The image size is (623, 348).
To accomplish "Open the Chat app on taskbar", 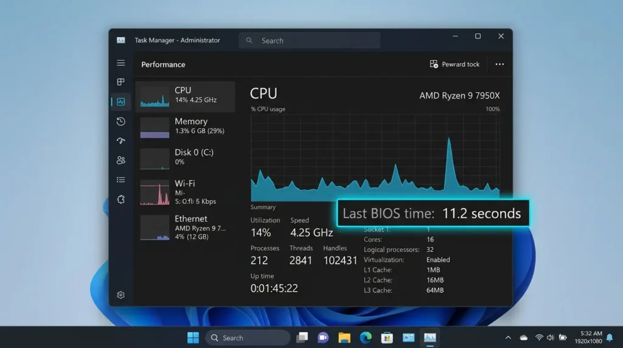I will [x=323, y=338].
